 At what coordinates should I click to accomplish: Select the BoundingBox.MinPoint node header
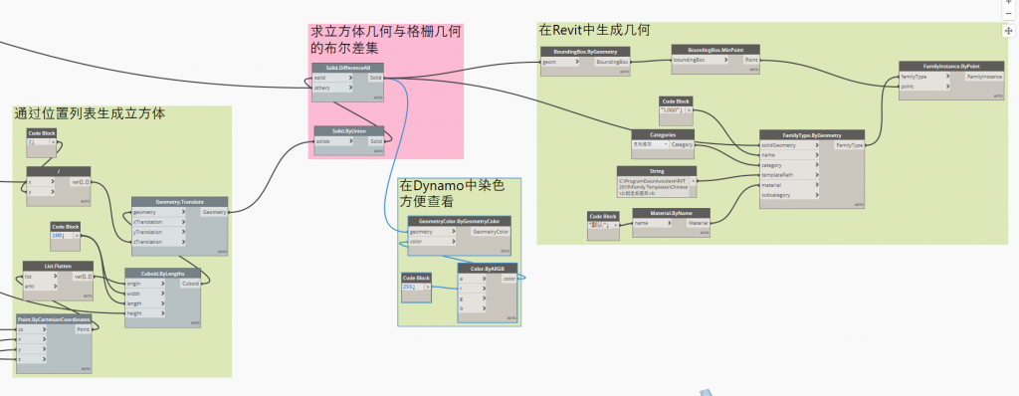(715, 50)
